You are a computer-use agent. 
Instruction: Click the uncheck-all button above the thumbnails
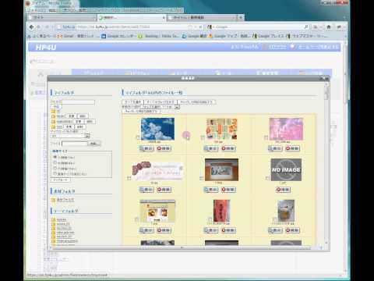(161, 101)
